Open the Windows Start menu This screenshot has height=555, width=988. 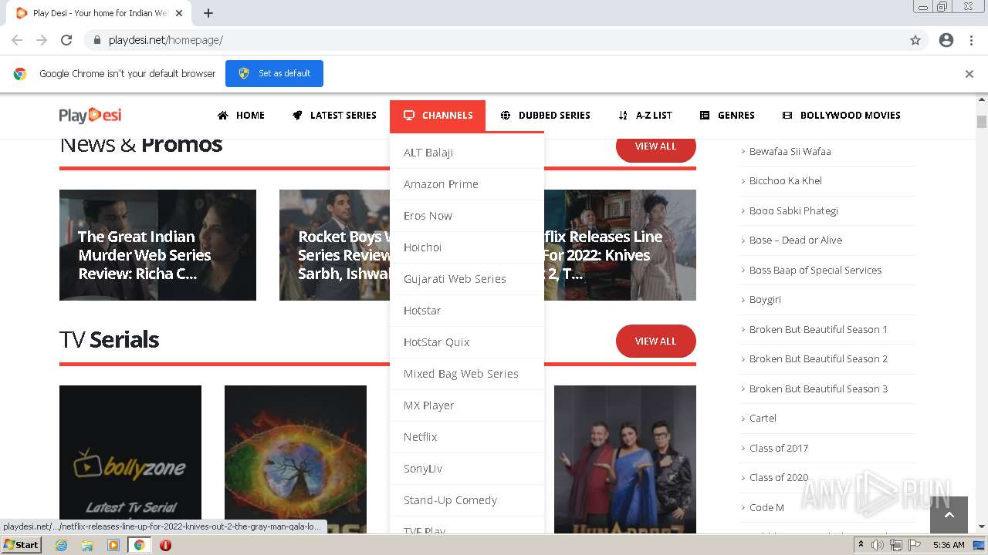click(22, 545)
